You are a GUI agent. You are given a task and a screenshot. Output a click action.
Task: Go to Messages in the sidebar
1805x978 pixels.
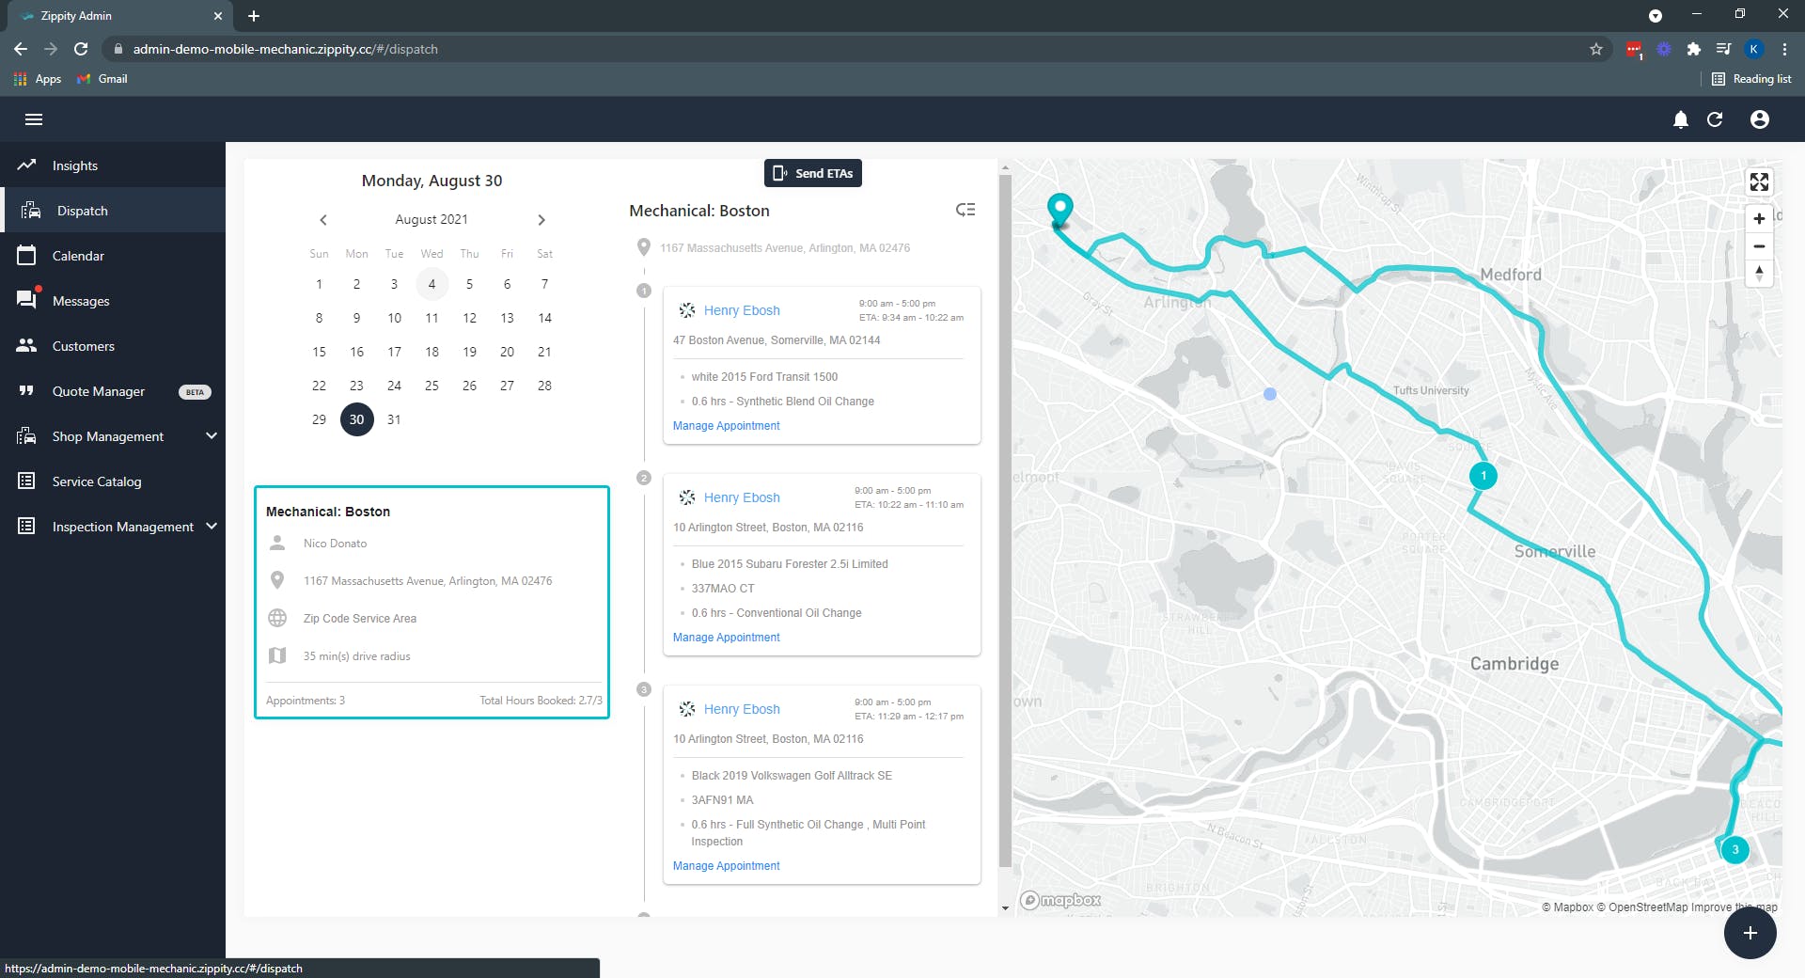pos(113,301)
